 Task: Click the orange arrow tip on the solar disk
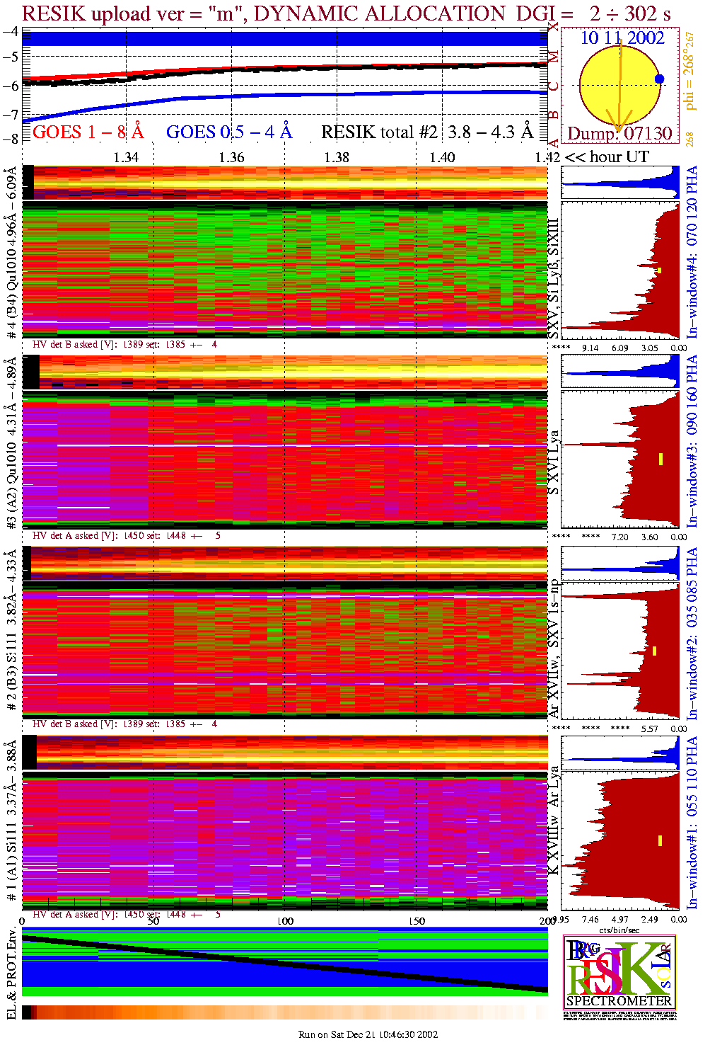click(618, 129)
